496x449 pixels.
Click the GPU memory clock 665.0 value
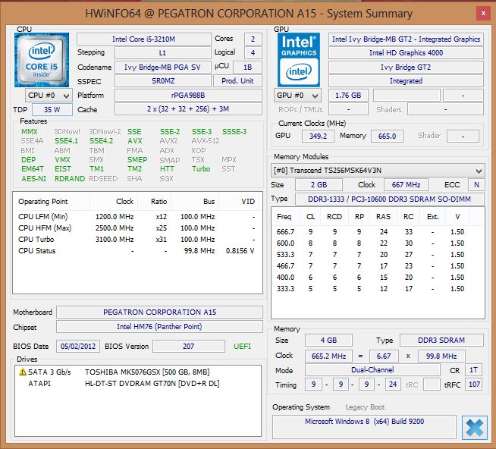click(387, 136)
